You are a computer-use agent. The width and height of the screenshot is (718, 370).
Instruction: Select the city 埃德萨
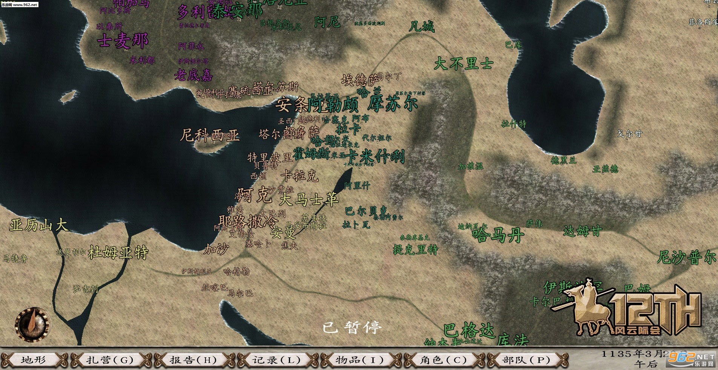[359, 80]
